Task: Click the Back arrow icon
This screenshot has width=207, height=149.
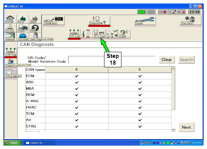Action: (22, 19)
